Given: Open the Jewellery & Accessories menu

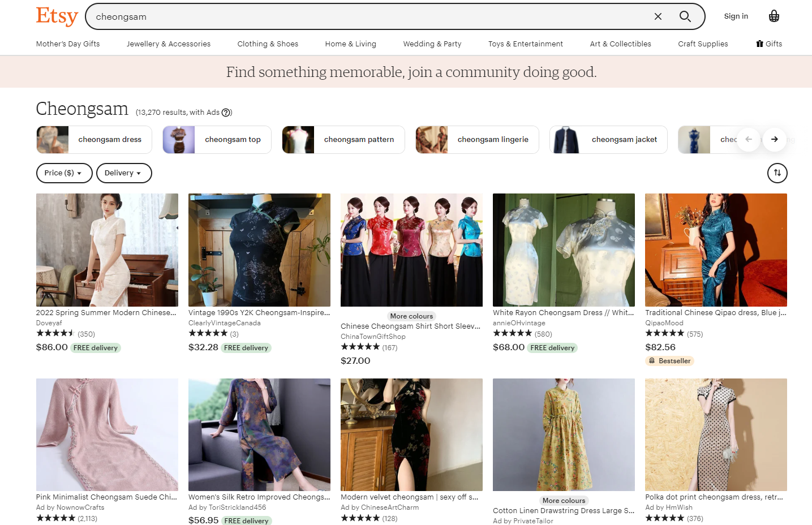Looking at the screenshot, I should coord(168,44).
